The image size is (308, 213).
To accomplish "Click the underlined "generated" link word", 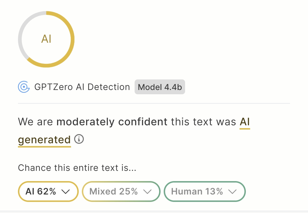I will 44,140.
